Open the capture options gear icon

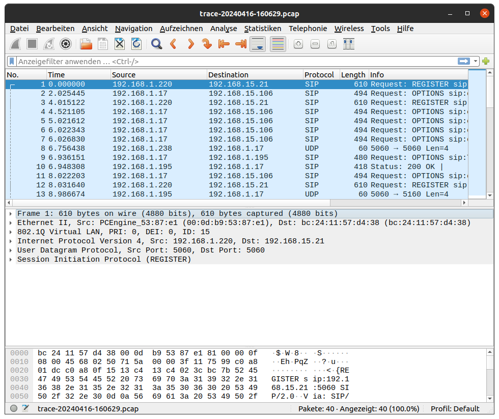(65, 44)
